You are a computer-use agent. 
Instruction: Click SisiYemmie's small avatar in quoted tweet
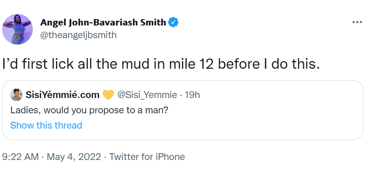[x=17, y=94]
